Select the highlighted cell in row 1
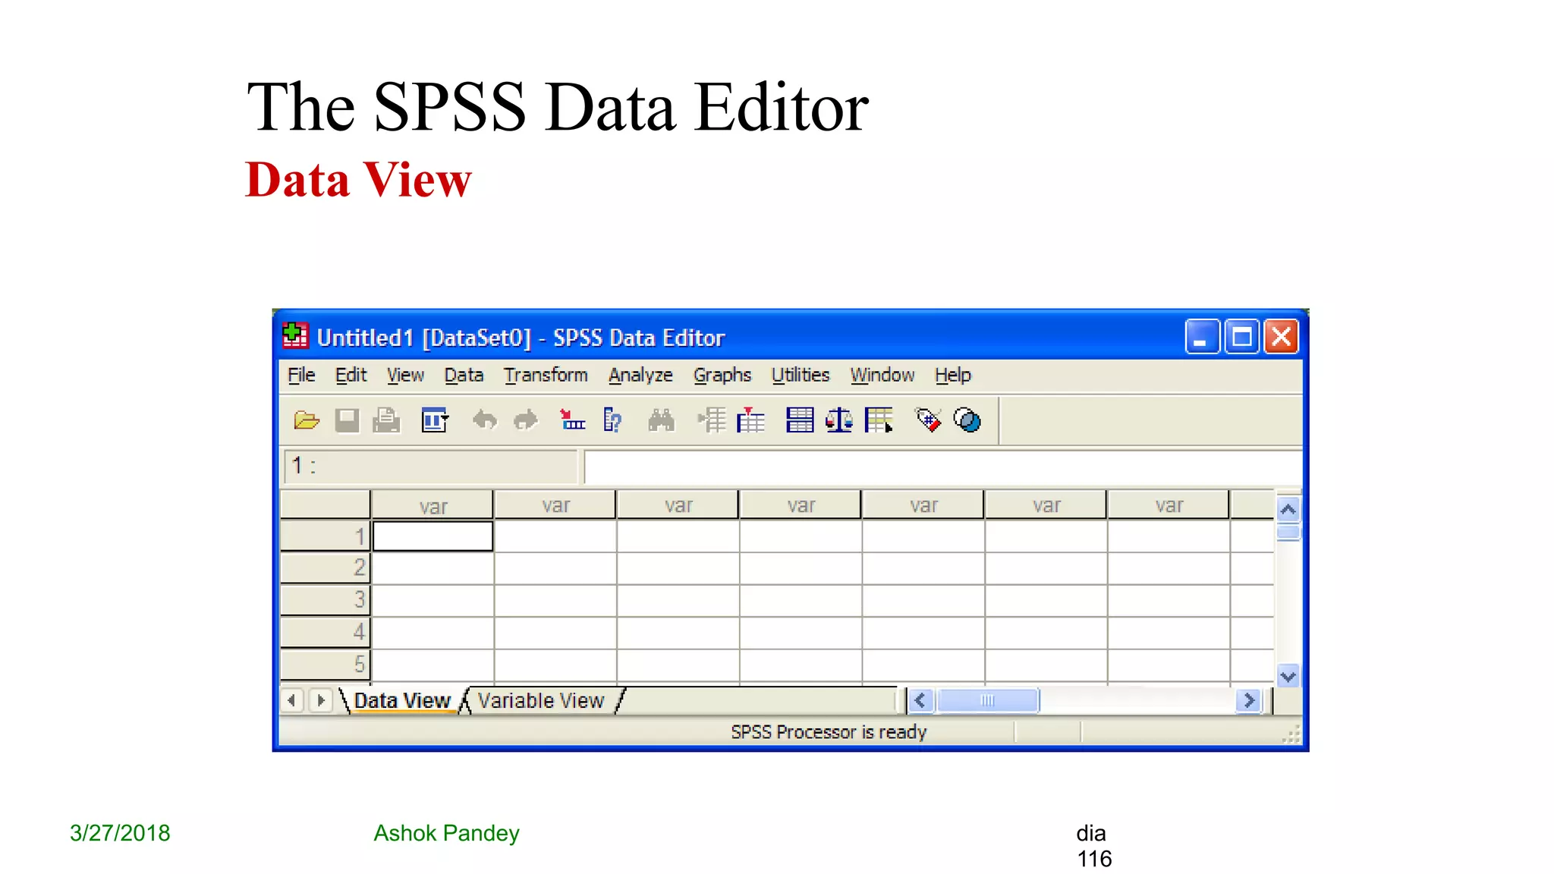This screenshot has height=874, width=1554. (433, 536)
